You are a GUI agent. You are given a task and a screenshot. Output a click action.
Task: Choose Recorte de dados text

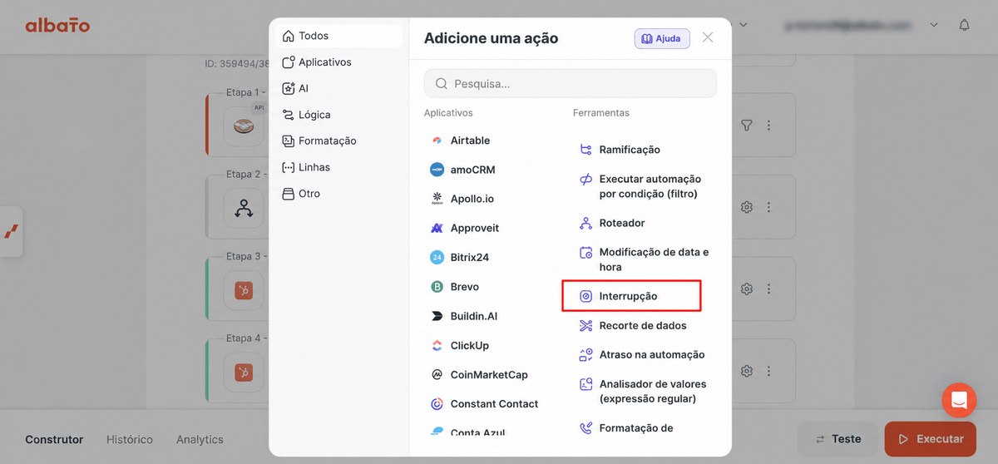643,325
